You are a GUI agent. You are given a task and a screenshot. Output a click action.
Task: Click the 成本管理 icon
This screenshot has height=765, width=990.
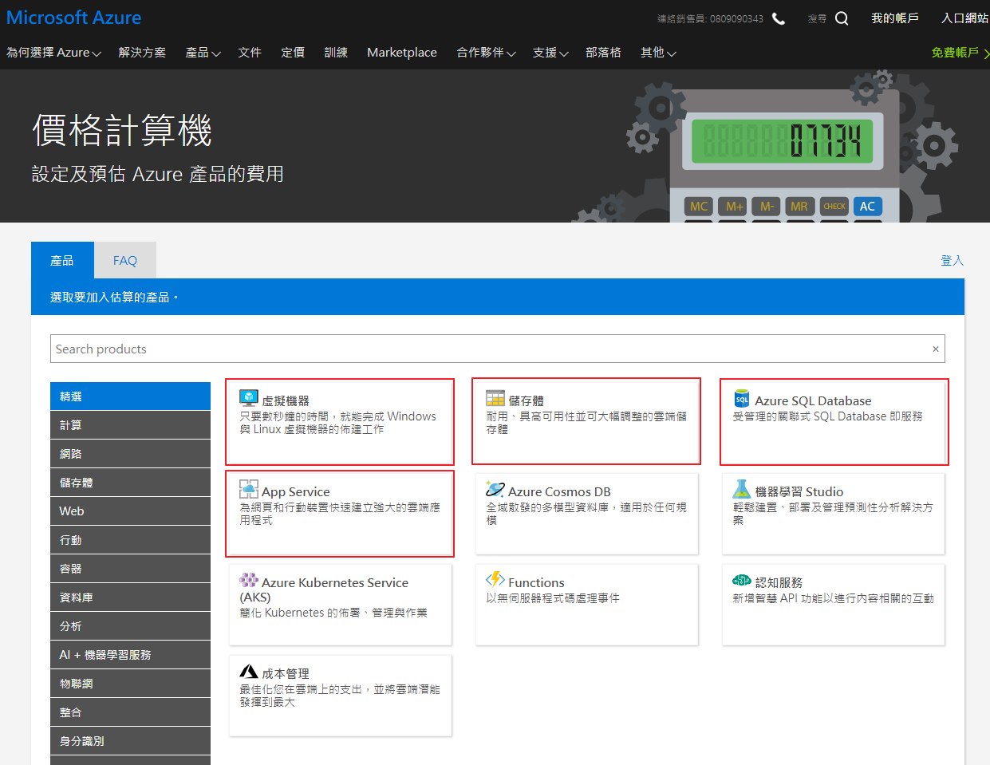(x=249, y=672)
